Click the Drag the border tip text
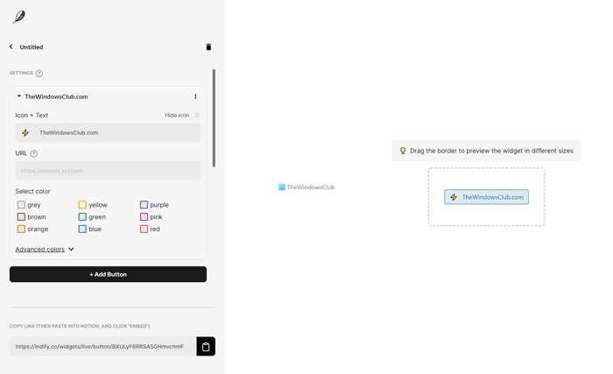The height and width of the screenshot is (374, 613). click(491, 151)
